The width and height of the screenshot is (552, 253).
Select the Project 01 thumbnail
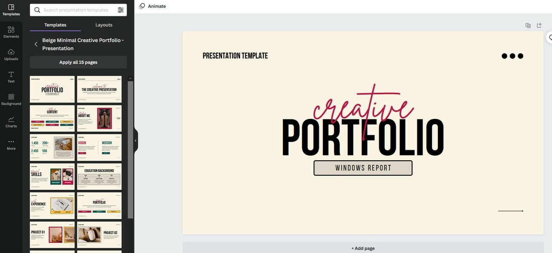tap(52, 234)
